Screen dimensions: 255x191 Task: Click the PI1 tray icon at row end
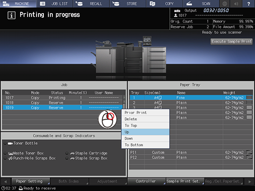(249, 152)
